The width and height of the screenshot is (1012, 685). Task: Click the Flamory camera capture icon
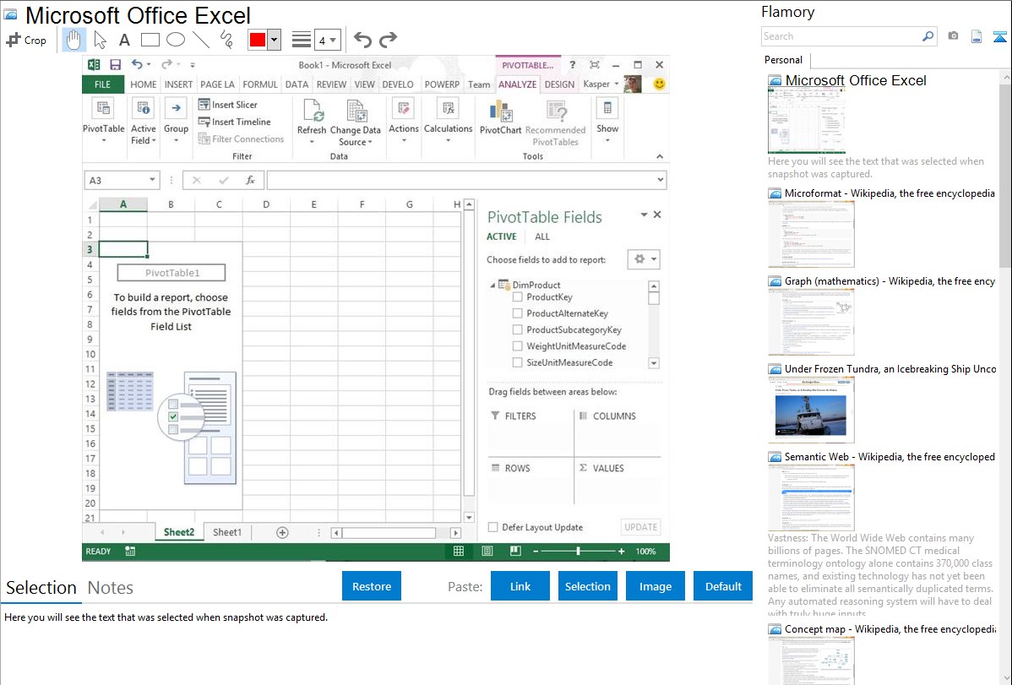point(953,36)
